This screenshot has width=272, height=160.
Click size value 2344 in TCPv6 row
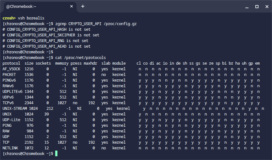(29, 103)
